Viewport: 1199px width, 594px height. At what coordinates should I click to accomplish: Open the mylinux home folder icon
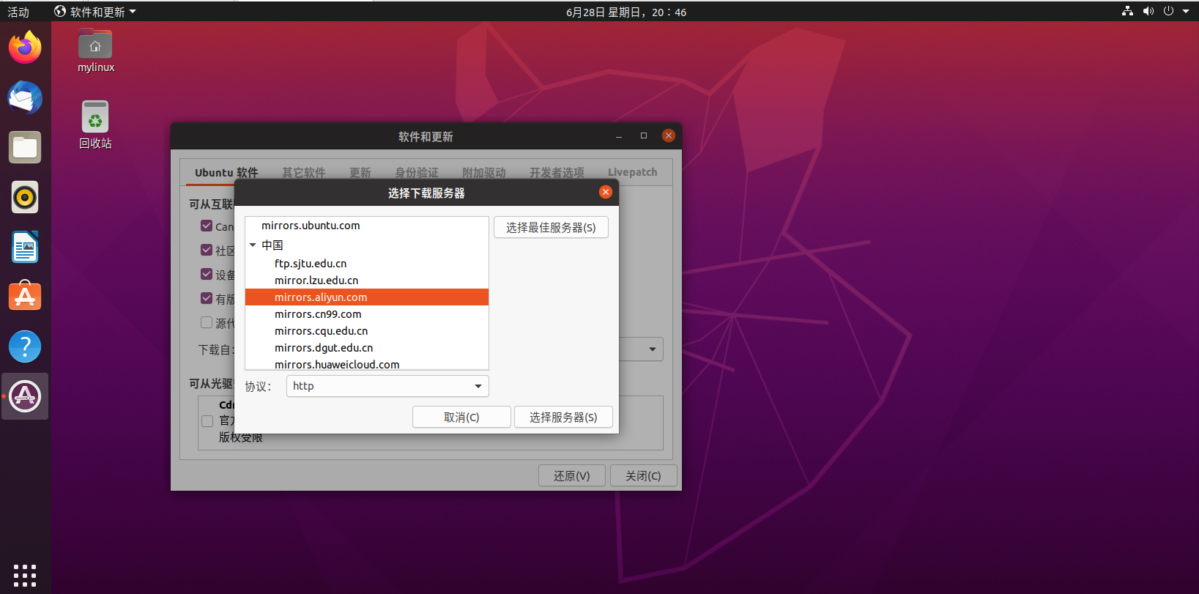click(95, 51)
